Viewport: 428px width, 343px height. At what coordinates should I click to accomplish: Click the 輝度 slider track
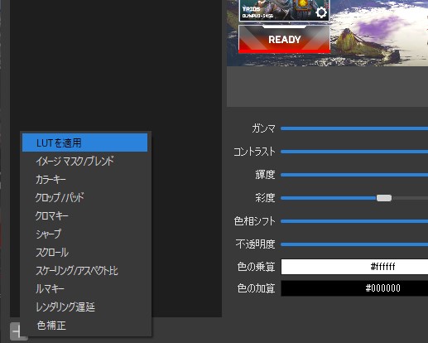pyautogui.click(x=354, y=175)
